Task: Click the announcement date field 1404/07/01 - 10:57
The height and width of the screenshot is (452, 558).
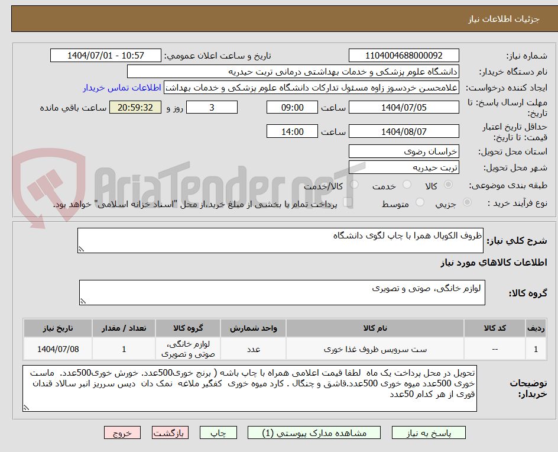Action: (106, 56)
